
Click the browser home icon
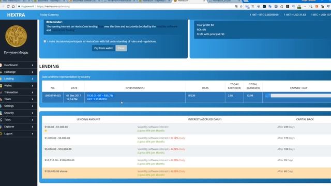[13, 7]
